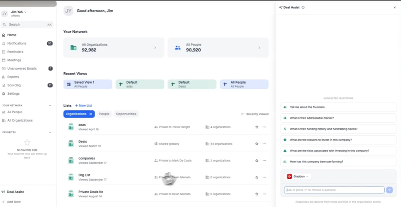
Task: Star the Deals list
Action: click(x=257, y=144)
